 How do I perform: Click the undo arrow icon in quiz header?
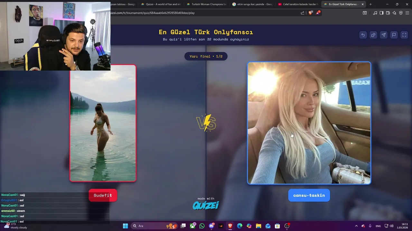363,35
